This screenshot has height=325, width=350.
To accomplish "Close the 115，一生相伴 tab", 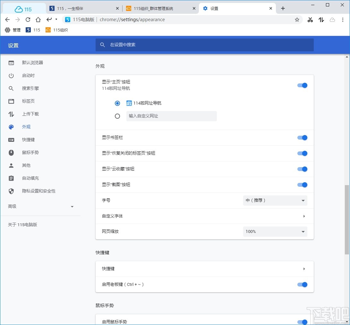I will click(117, 8).
